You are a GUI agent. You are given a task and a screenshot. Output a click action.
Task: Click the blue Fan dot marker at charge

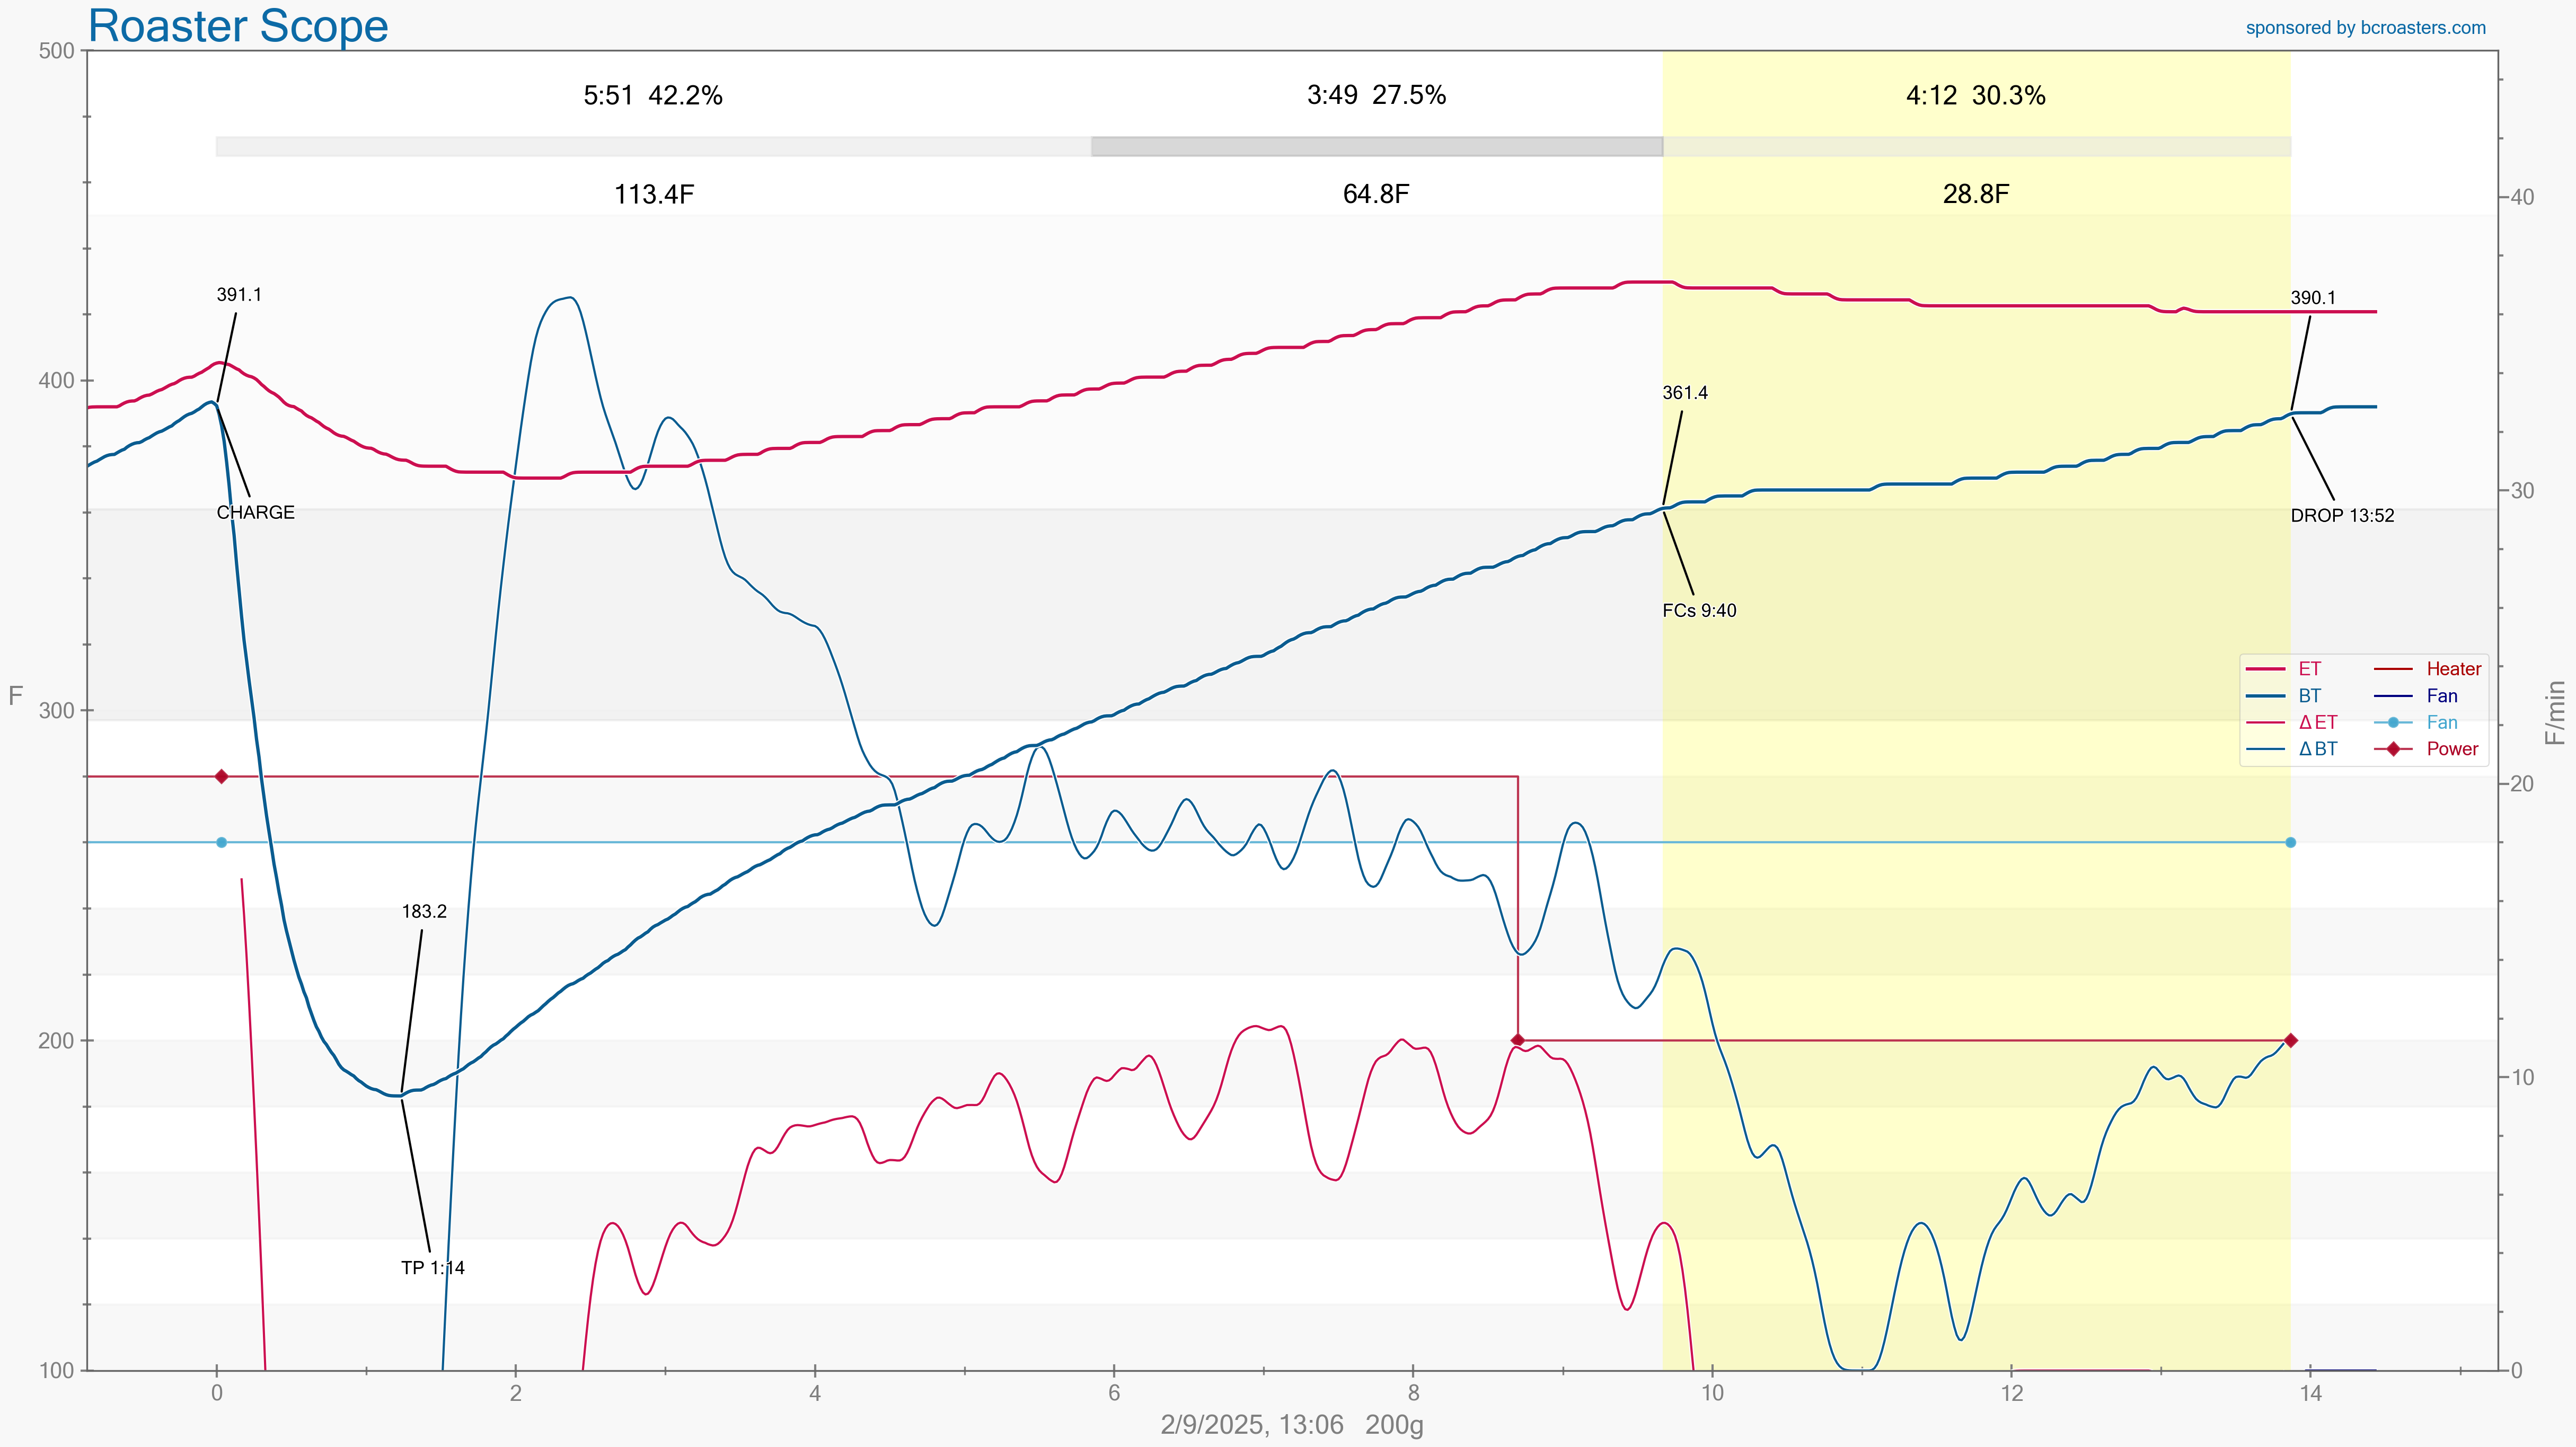tap(222, 842)
